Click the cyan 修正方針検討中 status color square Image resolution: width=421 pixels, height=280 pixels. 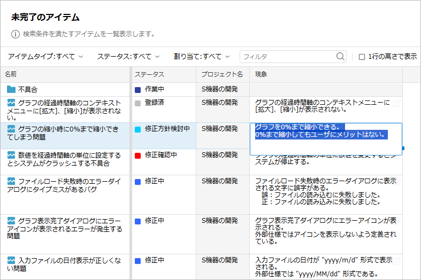click(138, 129)
